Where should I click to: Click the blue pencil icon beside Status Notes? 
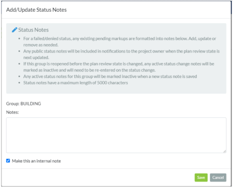pyautogui.click(x=14, y=30)
